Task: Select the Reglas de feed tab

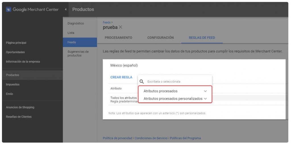Action: 202,38
